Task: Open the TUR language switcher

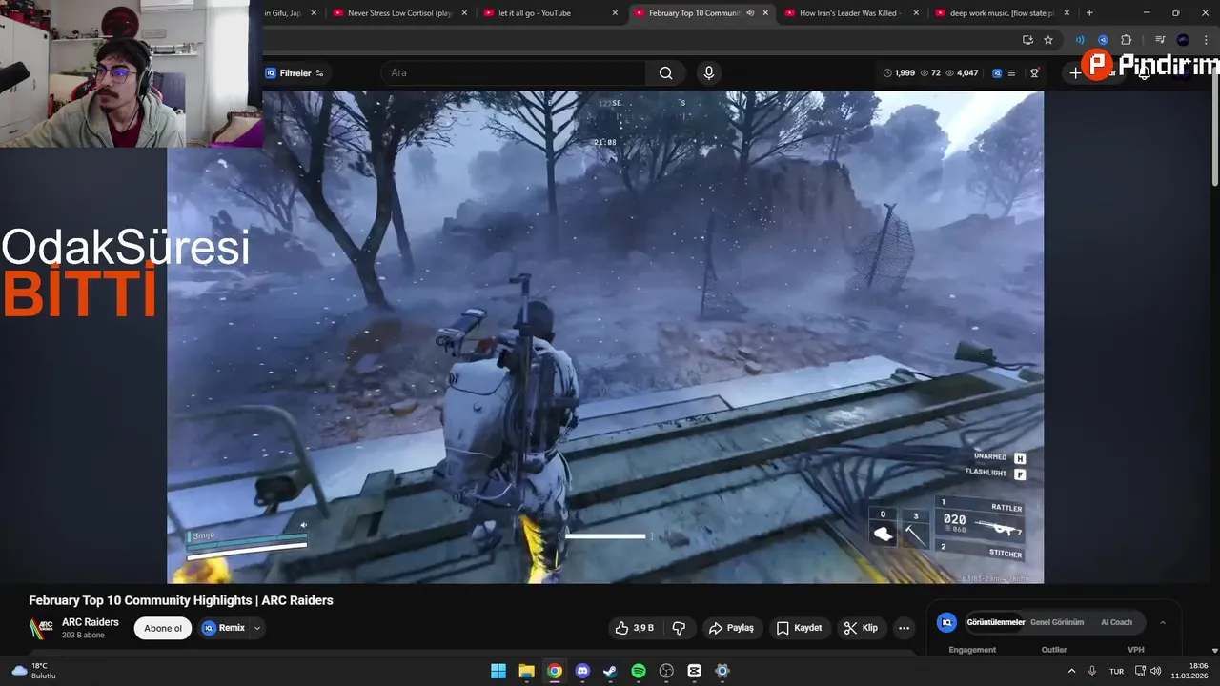Action: coord(1116,671)
